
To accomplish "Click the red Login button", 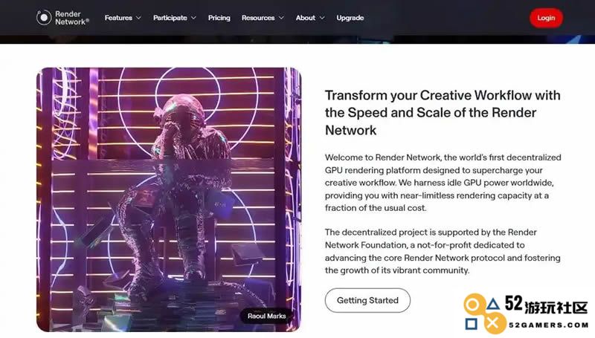I will (x=546, y=18).
